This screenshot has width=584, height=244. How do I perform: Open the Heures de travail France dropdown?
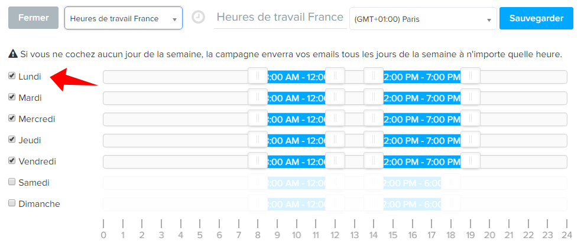click(124, 18)
